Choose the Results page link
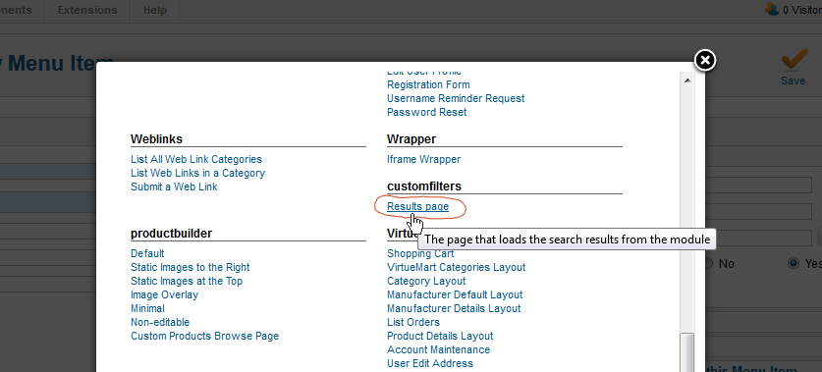This screenshot has width=822, height=372. point(417,206)
